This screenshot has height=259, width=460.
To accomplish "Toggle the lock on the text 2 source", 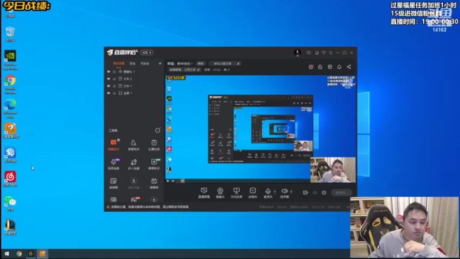I will [x=114, y=79].
